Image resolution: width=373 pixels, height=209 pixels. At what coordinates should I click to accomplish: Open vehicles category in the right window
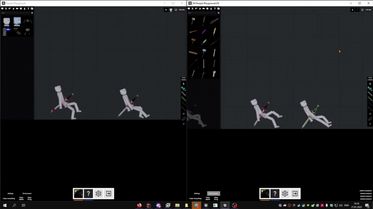[203, 8]
